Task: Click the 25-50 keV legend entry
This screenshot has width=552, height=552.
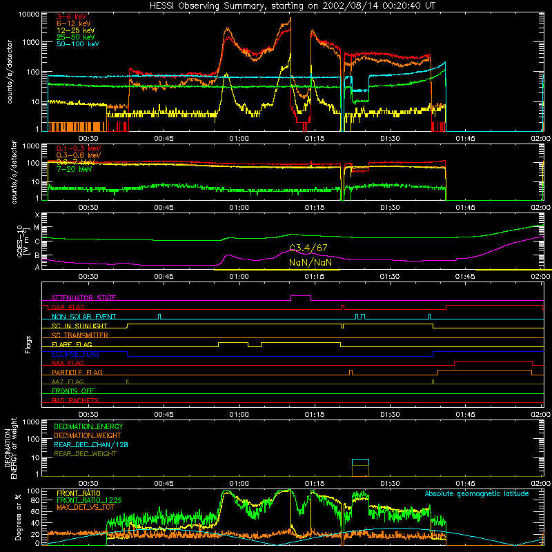Action: tap(76, 37)
